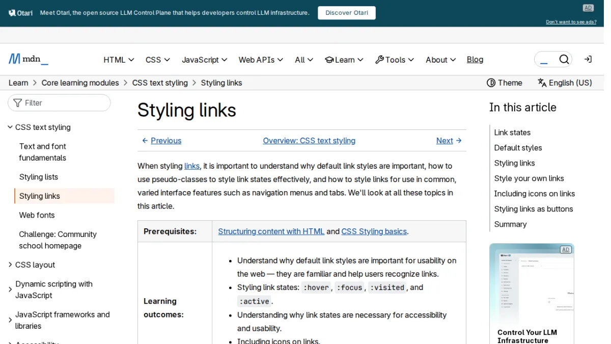Click the AD badge in top banner
The image size is (611, 344).
click(x=588, y=8)
